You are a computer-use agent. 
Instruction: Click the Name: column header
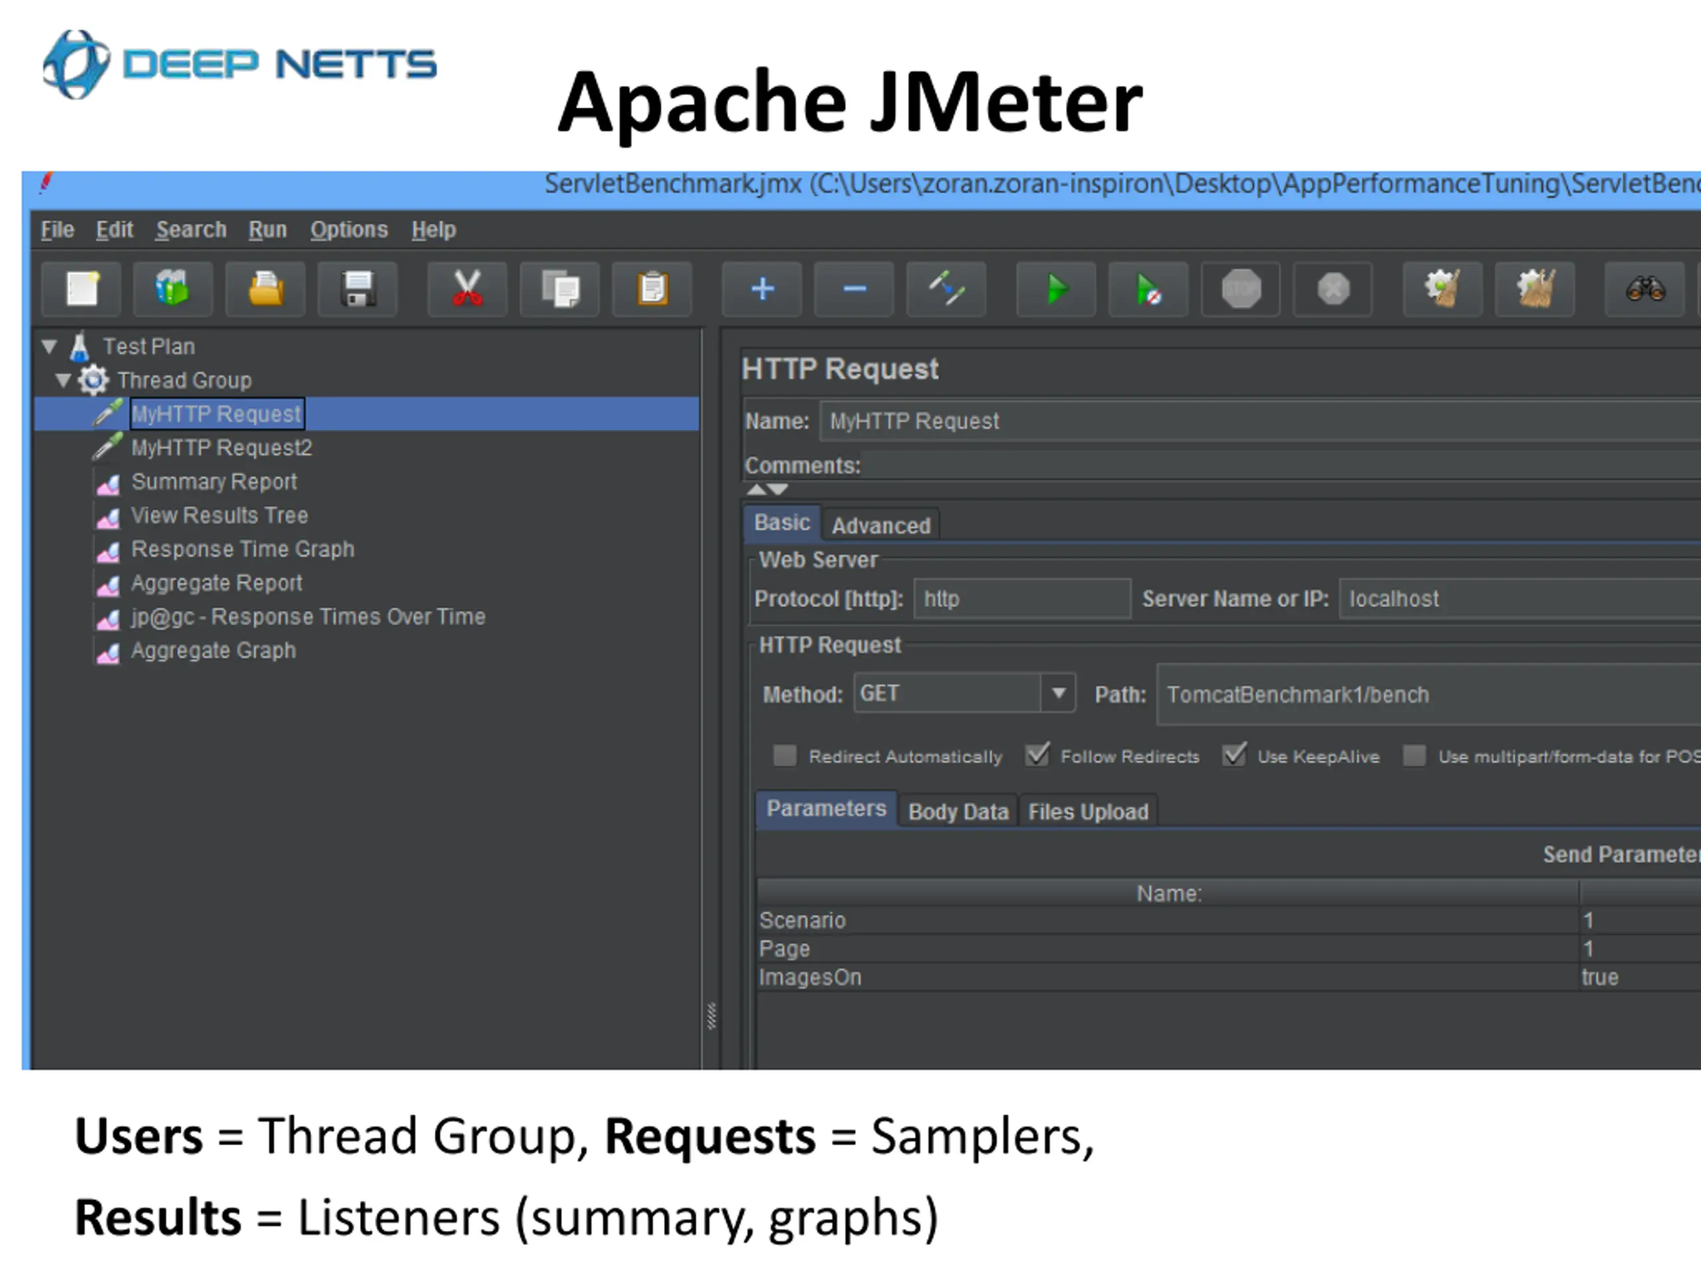point(1168,893)
